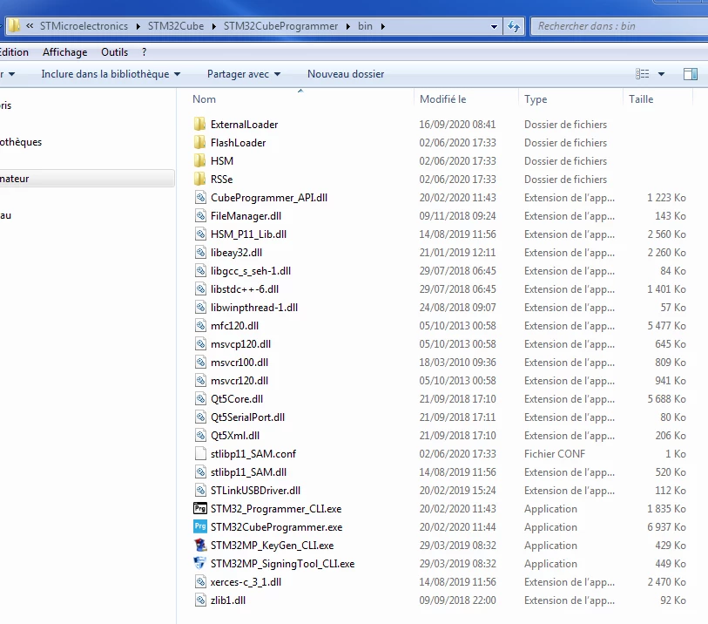708x624 pixels.
Task: Open the ? help menu
Action: click(144, 52)
